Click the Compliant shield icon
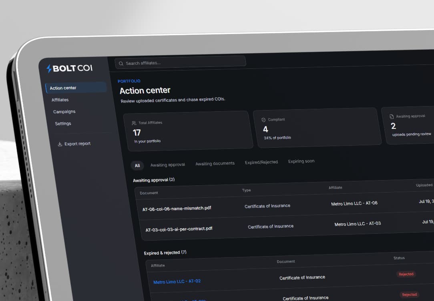 click(x=263, y=120)
